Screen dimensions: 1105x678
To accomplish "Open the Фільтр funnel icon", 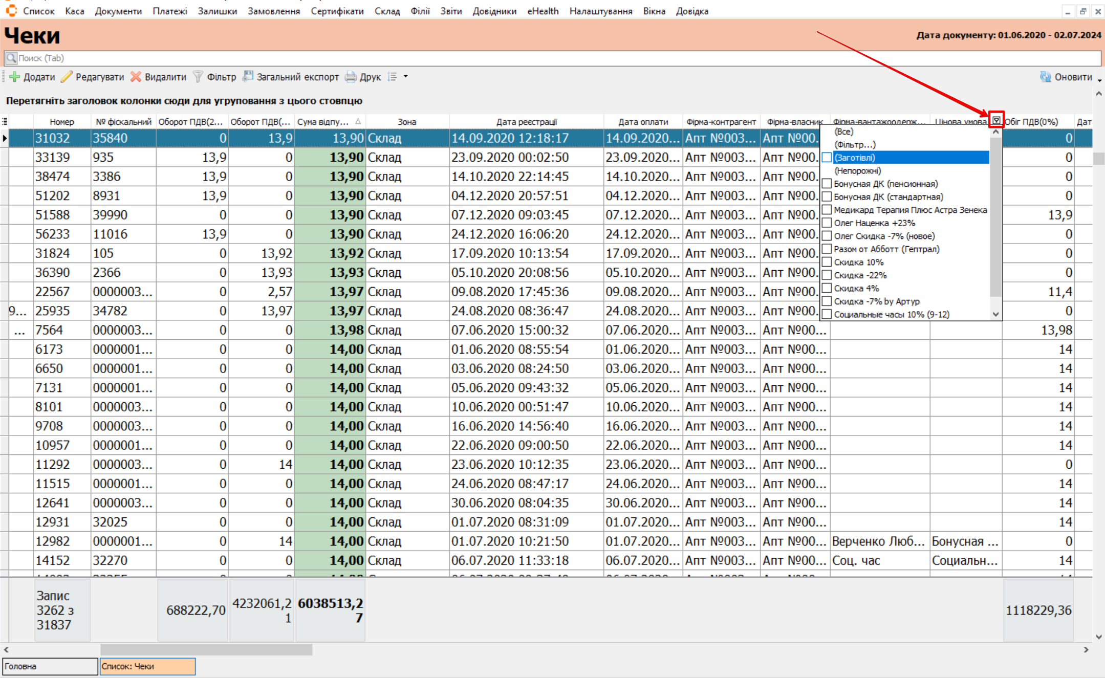I will 198,77.
